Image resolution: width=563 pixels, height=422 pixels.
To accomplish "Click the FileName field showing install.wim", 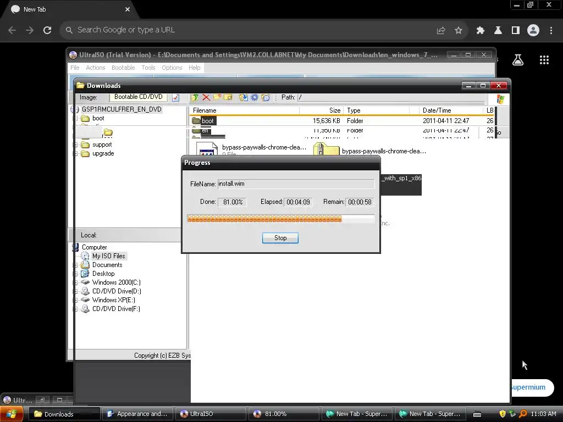I will [x=296, y=184].
